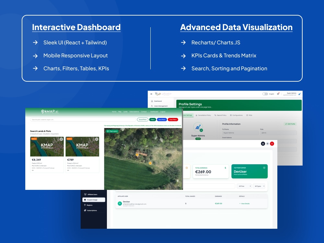The image size is (324, 243).
Task: Click the Top Performer DevUser card
Action: coord(249,171)
